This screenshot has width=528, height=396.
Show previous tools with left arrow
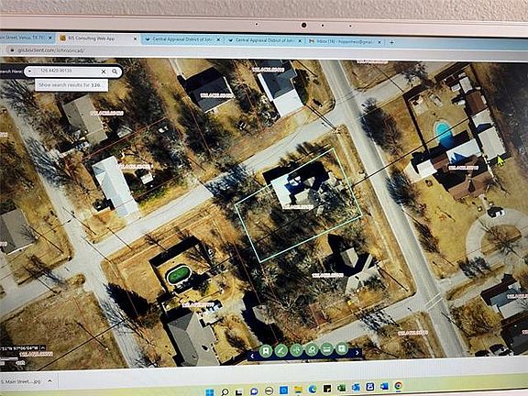tap(252, 356)
